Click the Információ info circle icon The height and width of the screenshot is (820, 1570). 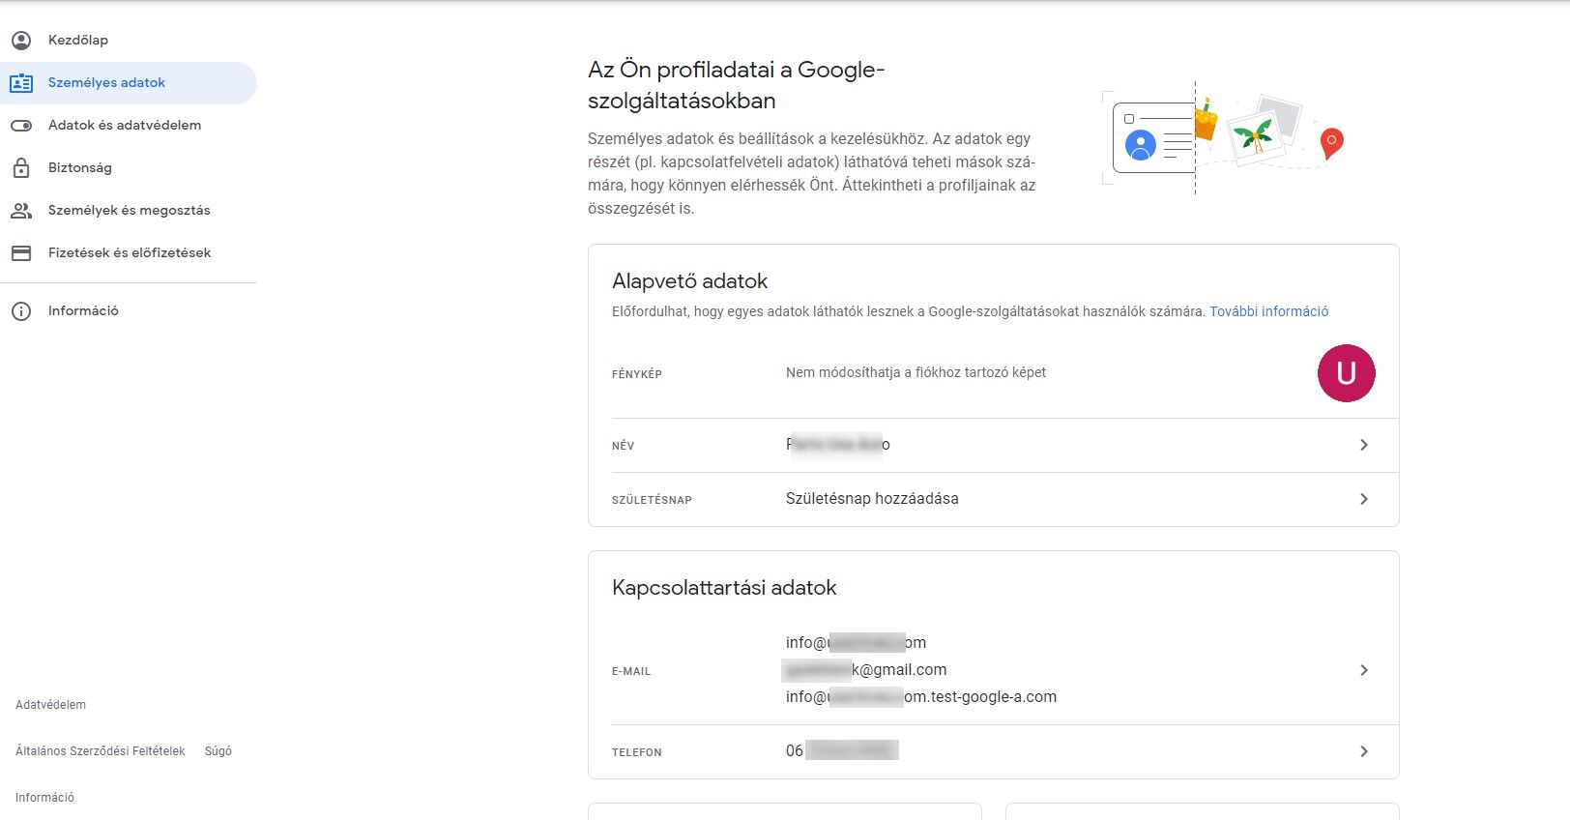[x=21, y=311]
